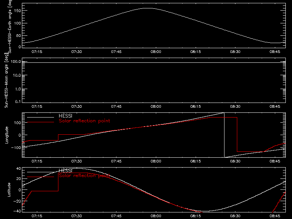Viewport: 292px width, 219px height.
Task: Select 07:15 under the Longitude plot
Action: click(37, 161)
